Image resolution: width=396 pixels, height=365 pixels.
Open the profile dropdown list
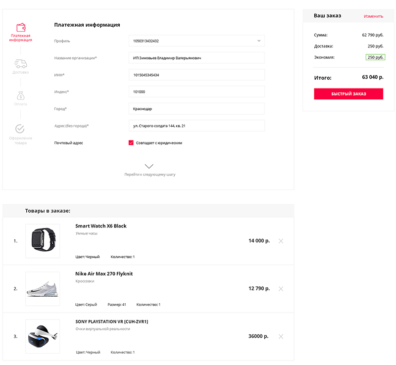pos(197,41)
